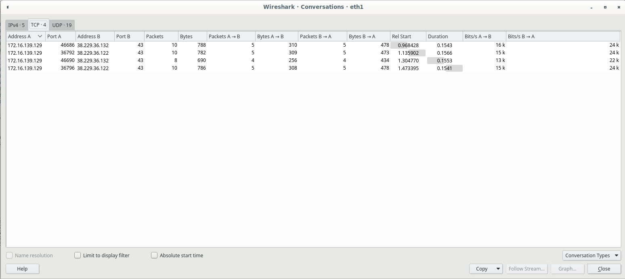Image resolution: width=625 pixels, height=279 pixels.
Task: Click Duration value 0.1566
Action: tap(445, 53)
